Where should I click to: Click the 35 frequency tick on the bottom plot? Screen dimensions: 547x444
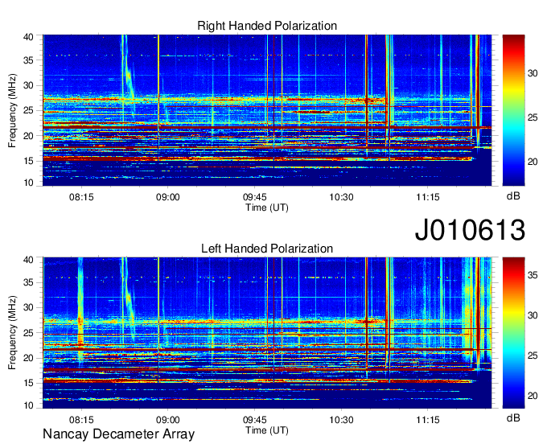point(28,282)
